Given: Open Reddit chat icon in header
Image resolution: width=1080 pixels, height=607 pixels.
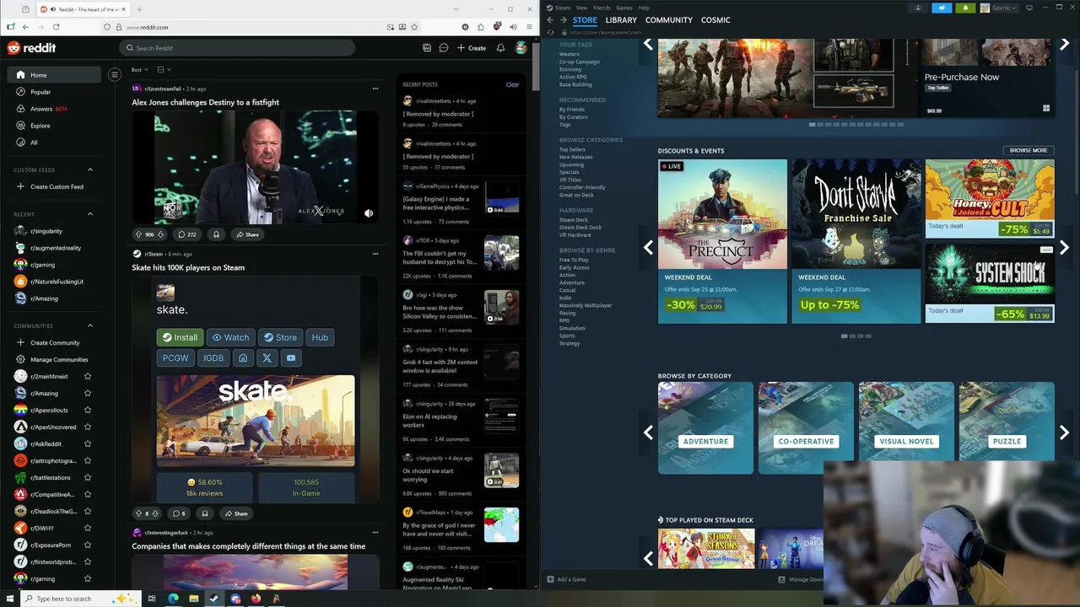Looking at the screenshot, I should [x=443, y=48].
